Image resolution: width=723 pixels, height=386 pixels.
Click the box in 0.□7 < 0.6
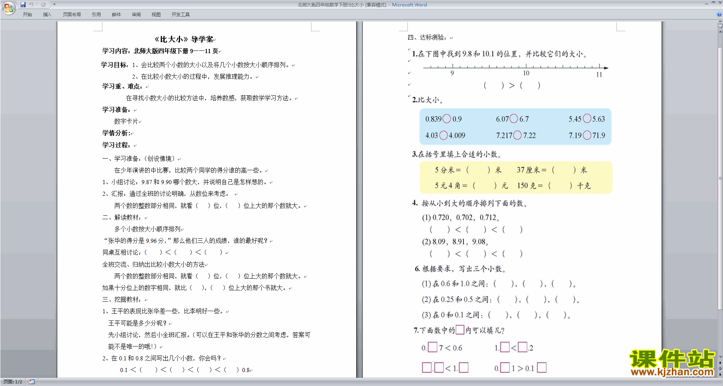[433, 347]
